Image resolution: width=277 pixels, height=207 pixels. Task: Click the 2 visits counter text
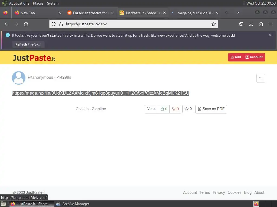click(82, 109)
